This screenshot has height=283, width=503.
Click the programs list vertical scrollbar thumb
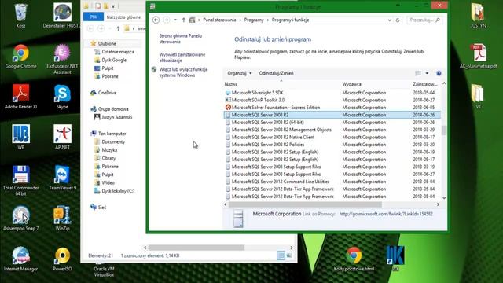[444, 130]
